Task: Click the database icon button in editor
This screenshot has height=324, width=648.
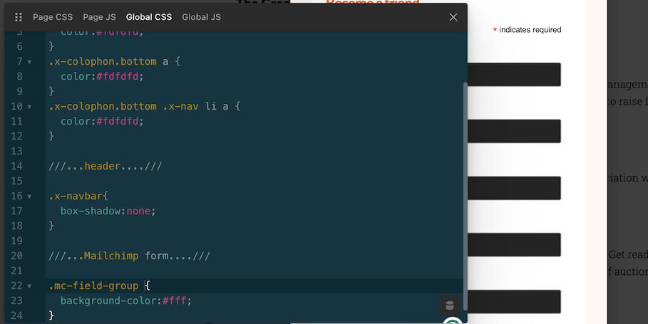Action: [449, 305]
